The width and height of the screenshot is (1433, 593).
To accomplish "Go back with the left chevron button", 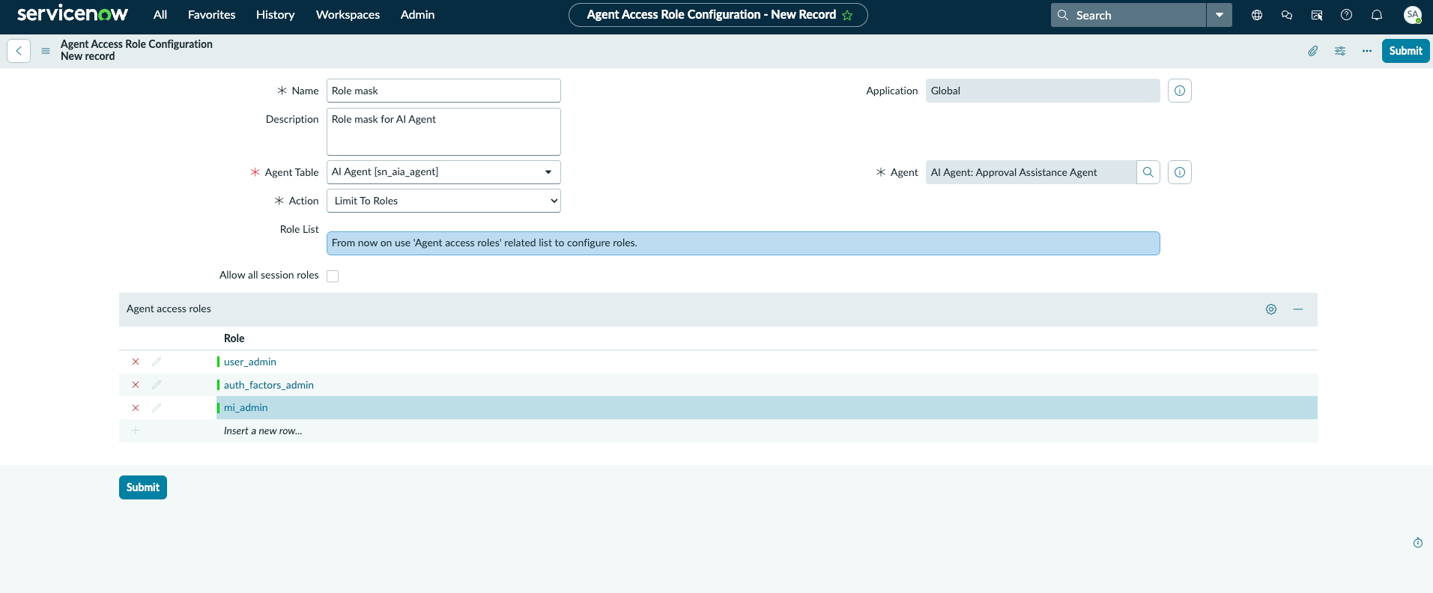I will [x=19, y=51].
